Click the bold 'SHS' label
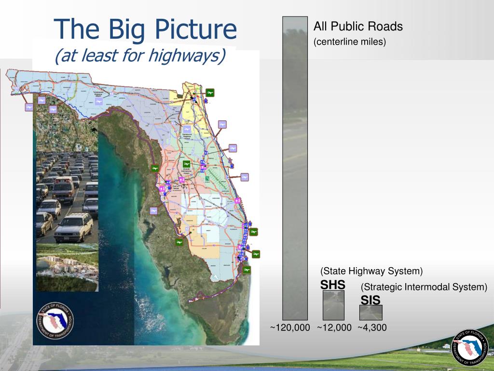This screenshot has width=494, height=371. click(333, 285)
